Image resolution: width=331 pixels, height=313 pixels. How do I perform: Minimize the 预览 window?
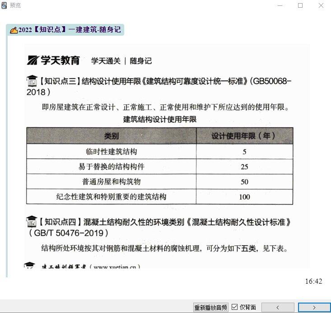(280, 5)
